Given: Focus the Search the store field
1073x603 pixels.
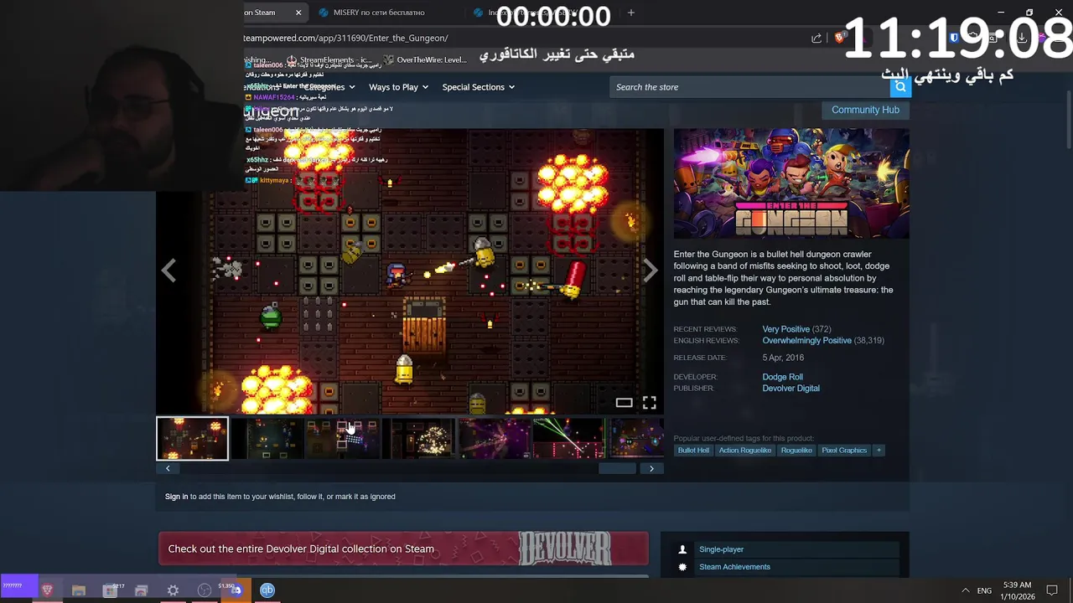Looking at the screenshot, I should (750, 87).
